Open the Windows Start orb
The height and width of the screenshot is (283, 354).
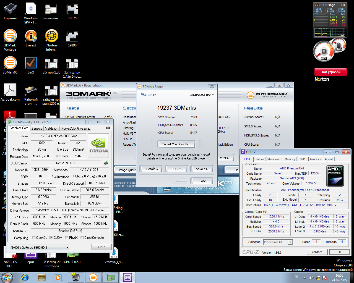7,277
